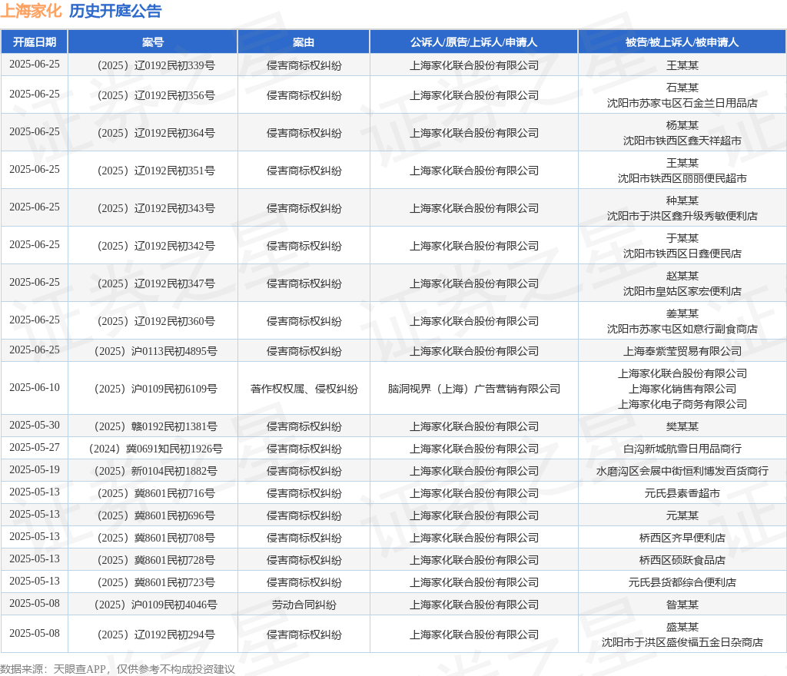
Task: Click the date 2025-05-19
Action: pos(34,470)
